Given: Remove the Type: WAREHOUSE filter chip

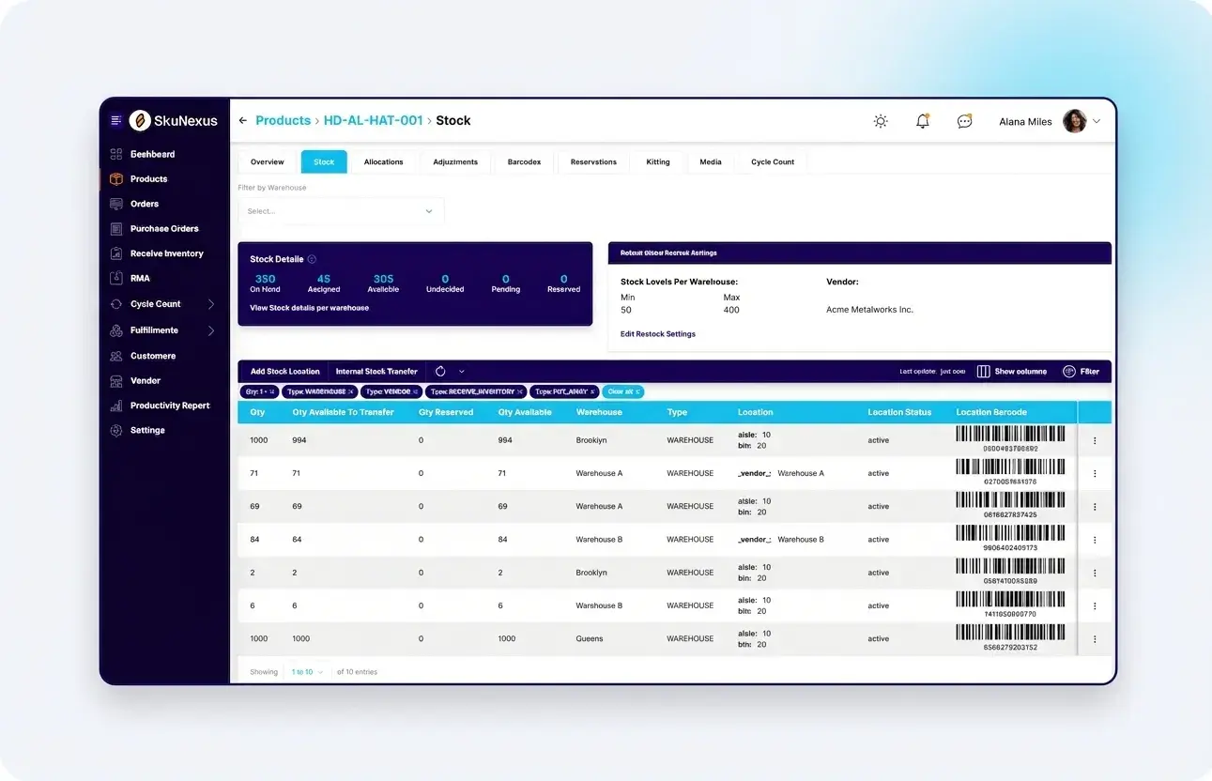Looking at the screenshot, I should click(351, 391).
